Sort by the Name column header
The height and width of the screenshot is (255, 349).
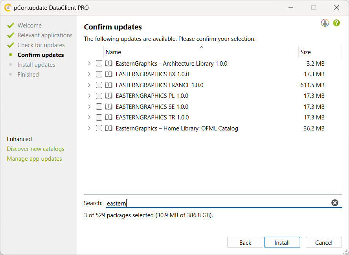pos(201,52)
